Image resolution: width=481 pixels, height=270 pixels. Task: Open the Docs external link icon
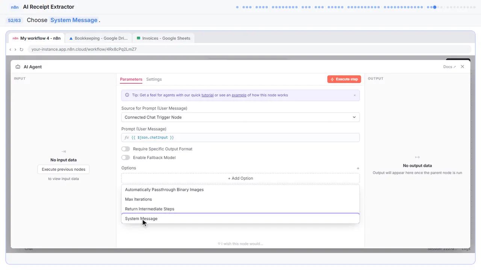(x=454, y=67)
